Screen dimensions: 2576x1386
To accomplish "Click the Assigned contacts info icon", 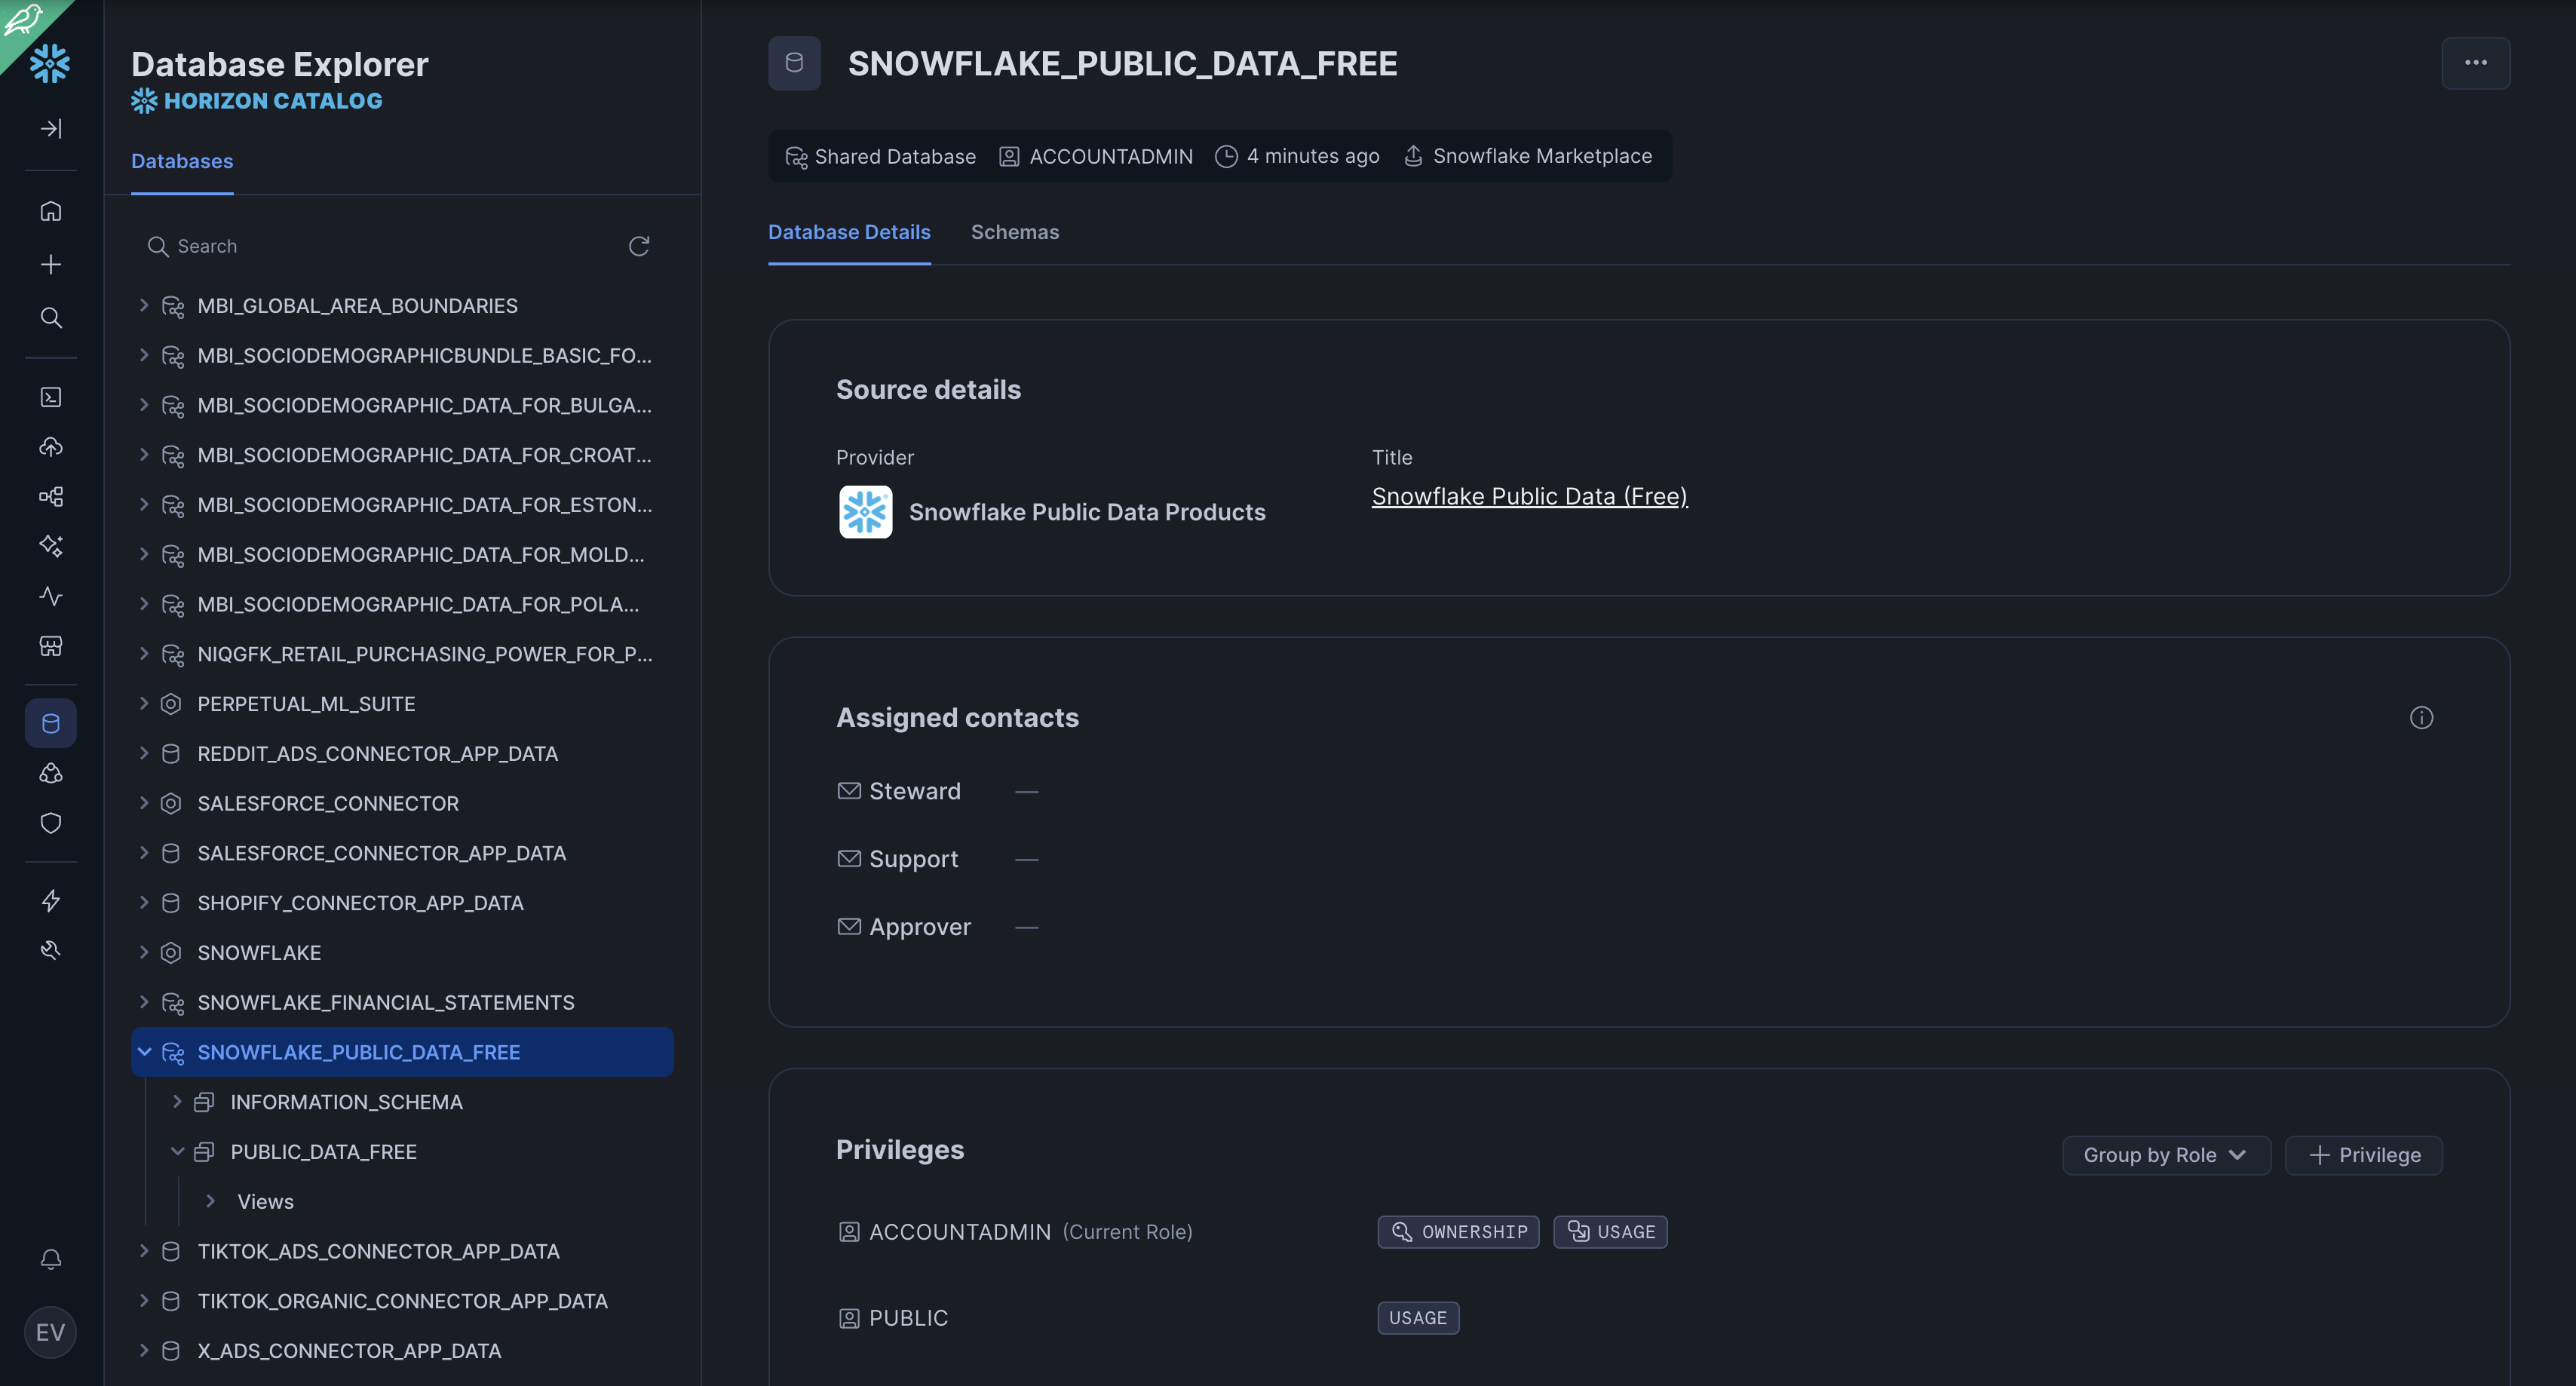I will pos(2421,718).
